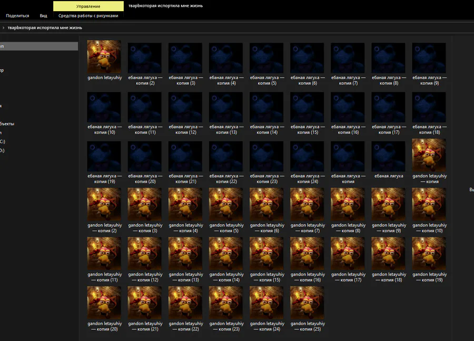Click the text gandon letayuhiy — копия (8)
Screen dimensions: 474x341
(348, 228)
